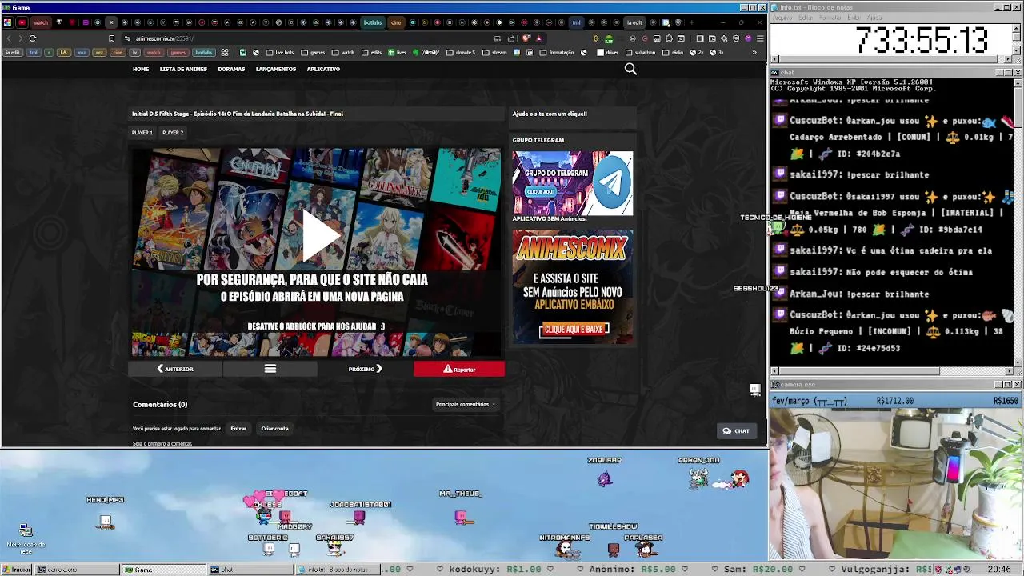Open LANÇAMENTOS menu item
Image resolution: width=1024 pixels, height=576 pixels.
click(x=276, y=69)
